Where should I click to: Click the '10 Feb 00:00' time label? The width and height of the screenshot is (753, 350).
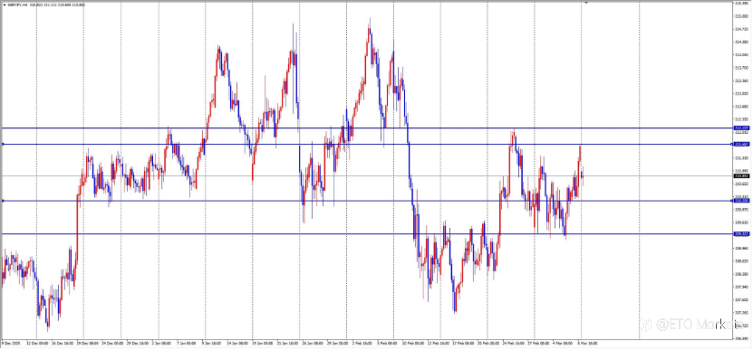pos(412,344)
